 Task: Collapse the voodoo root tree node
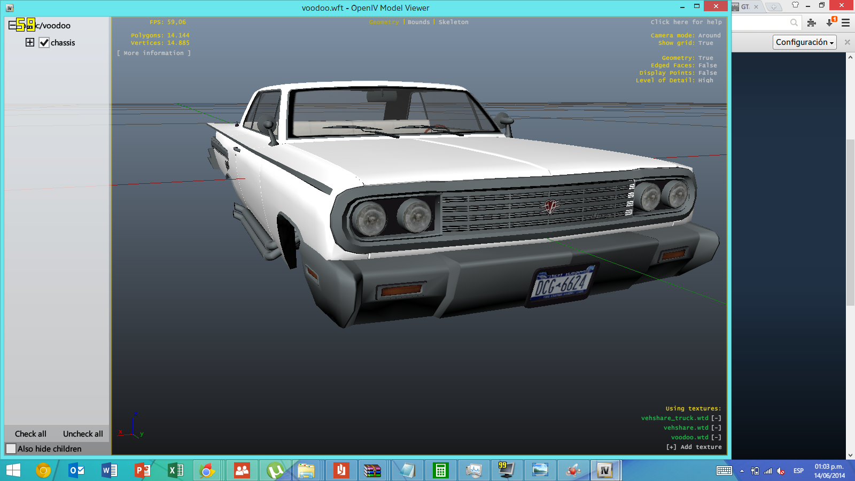[x=12, y=25]
